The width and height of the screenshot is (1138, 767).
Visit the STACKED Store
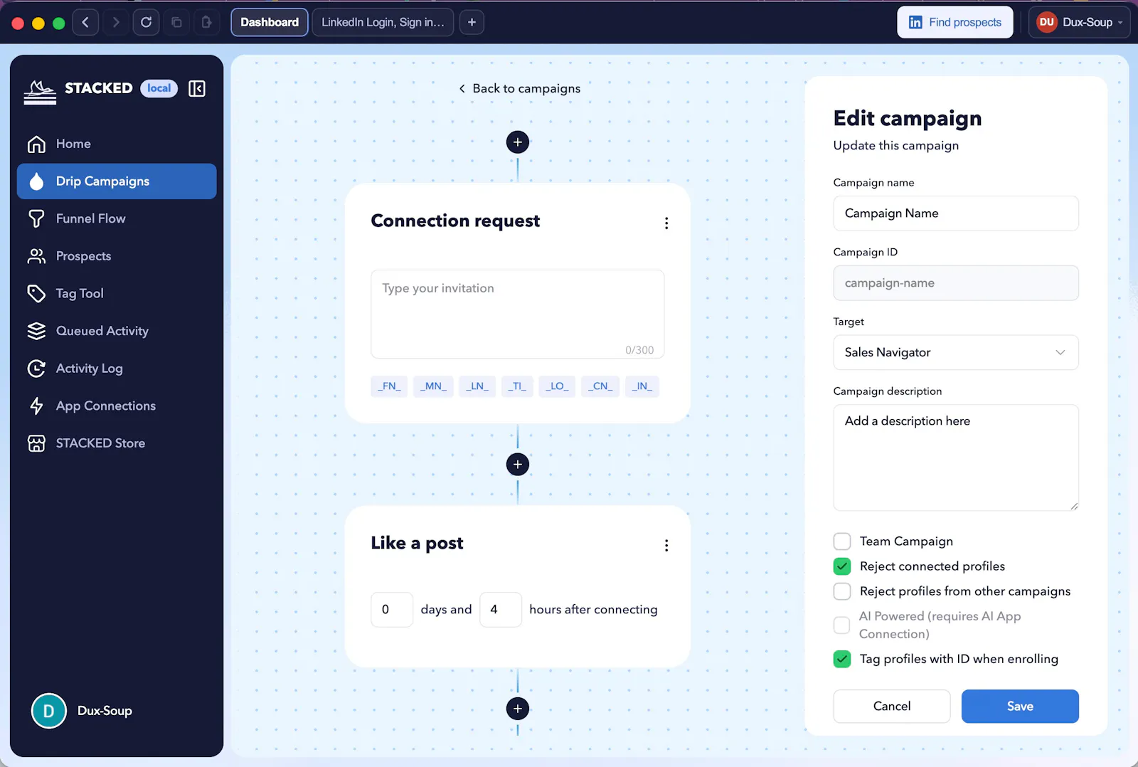click(117, 443)
